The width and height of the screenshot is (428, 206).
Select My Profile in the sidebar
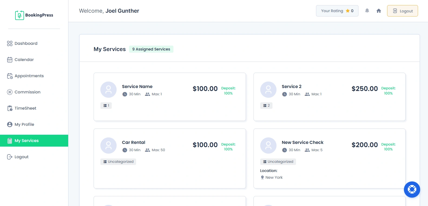tap(34, 124)
